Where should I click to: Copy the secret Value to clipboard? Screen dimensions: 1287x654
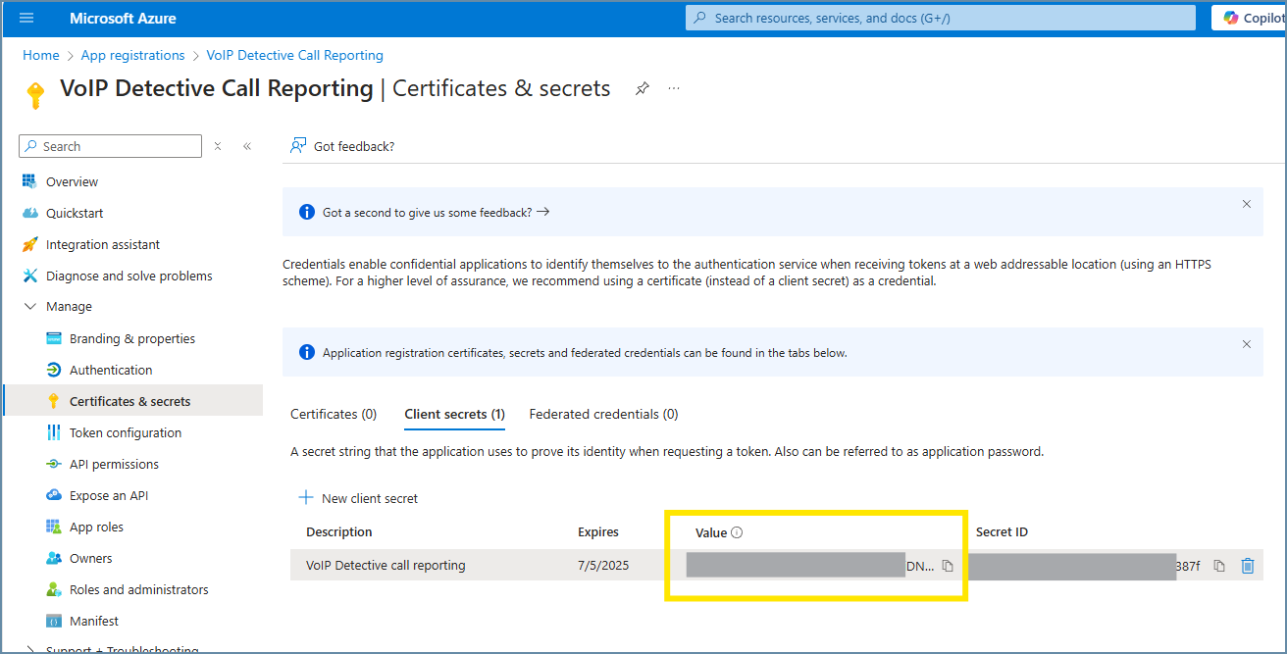[948, 566]
